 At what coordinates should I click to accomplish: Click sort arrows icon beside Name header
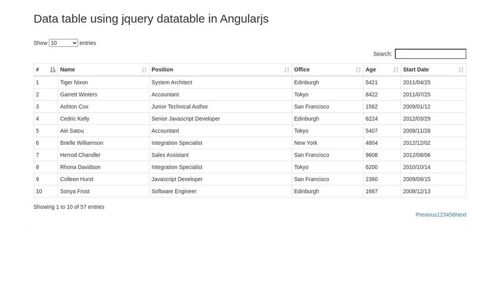[144, 70]
